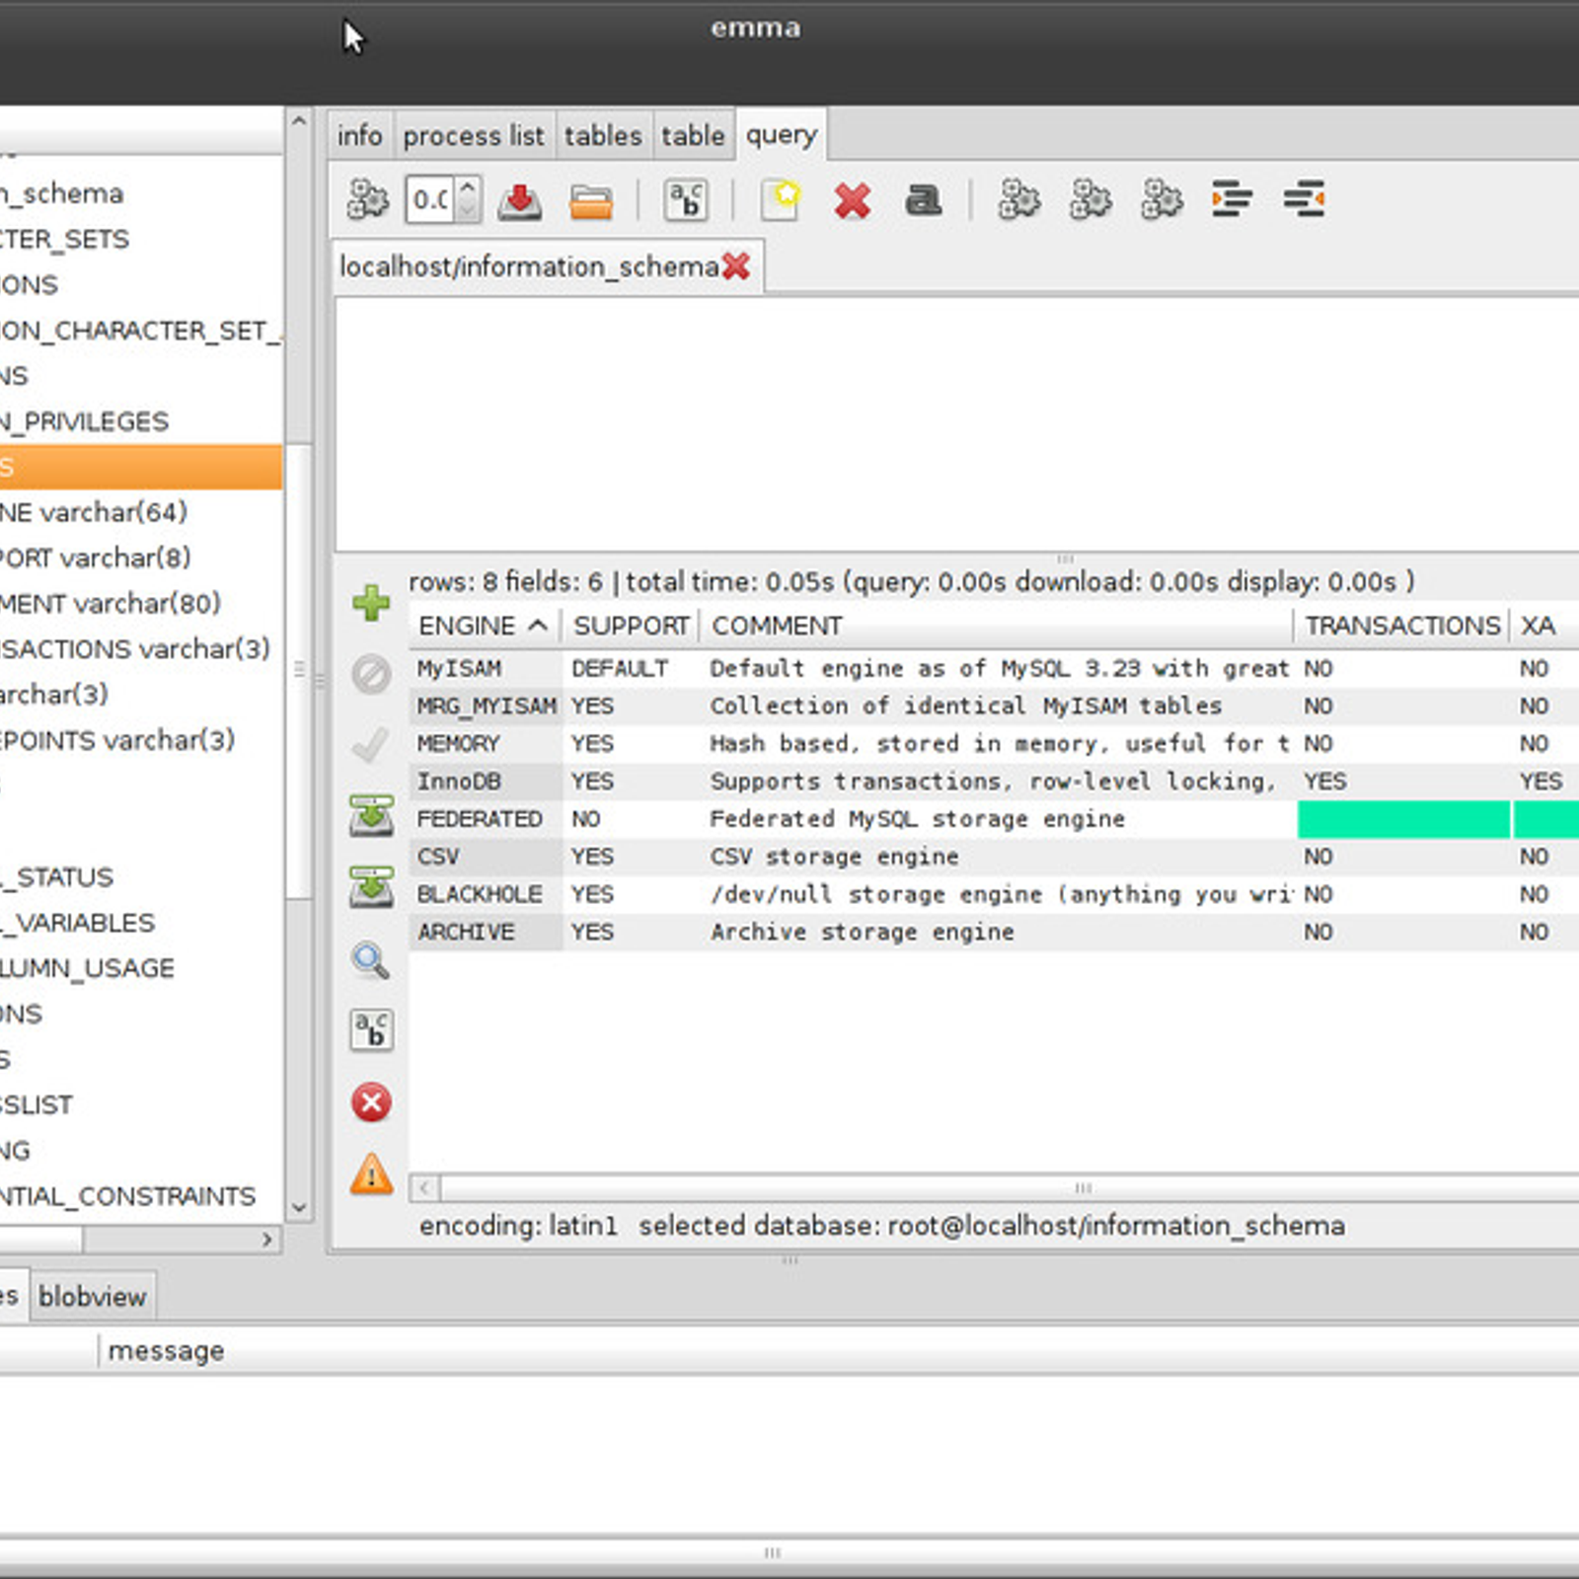
Task: Click the magnifier search icon in results
Action: coord(371,959)
